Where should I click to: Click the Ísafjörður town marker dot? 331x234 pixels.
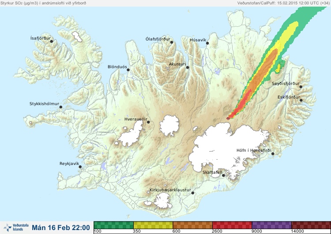click(x=52, y=41)
